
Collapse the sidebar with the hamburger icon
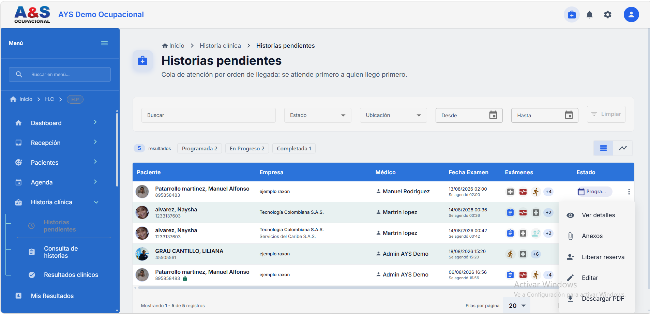click(104, 43)
